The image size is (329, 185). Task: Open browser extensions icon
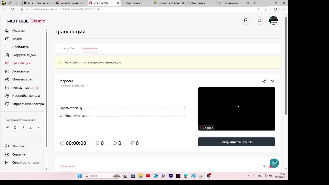pyautogui.click(x=276, y=9)
